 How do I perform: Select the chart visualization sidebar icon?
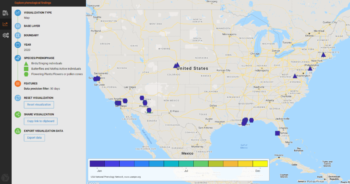pyautogui.click(x=5, y=24)
